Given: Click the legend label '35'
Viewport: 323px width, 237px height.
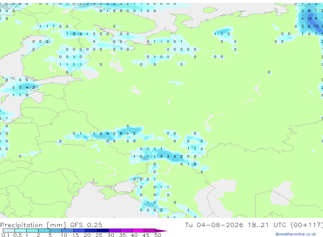Looking at the screenshot, I should pyautogui.click(x=122, y=235).
